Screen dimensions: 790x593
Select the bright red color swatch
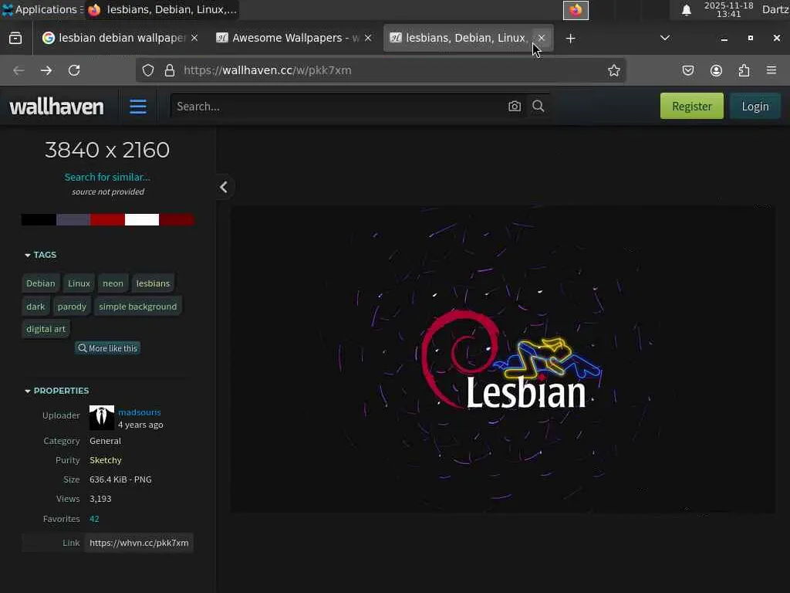[x=108, y=219]
